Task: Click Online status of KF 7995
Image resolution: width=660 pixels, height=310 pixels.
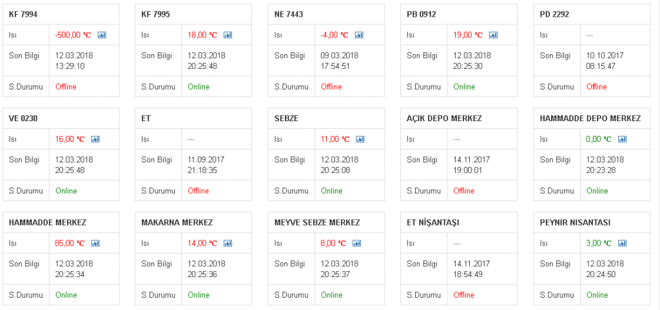Action: [199, 86]
